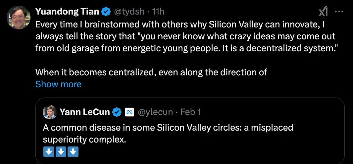Click the @tydsh handle
The width and height of the screenshot is (353, 164).
(x=129, y=12)
